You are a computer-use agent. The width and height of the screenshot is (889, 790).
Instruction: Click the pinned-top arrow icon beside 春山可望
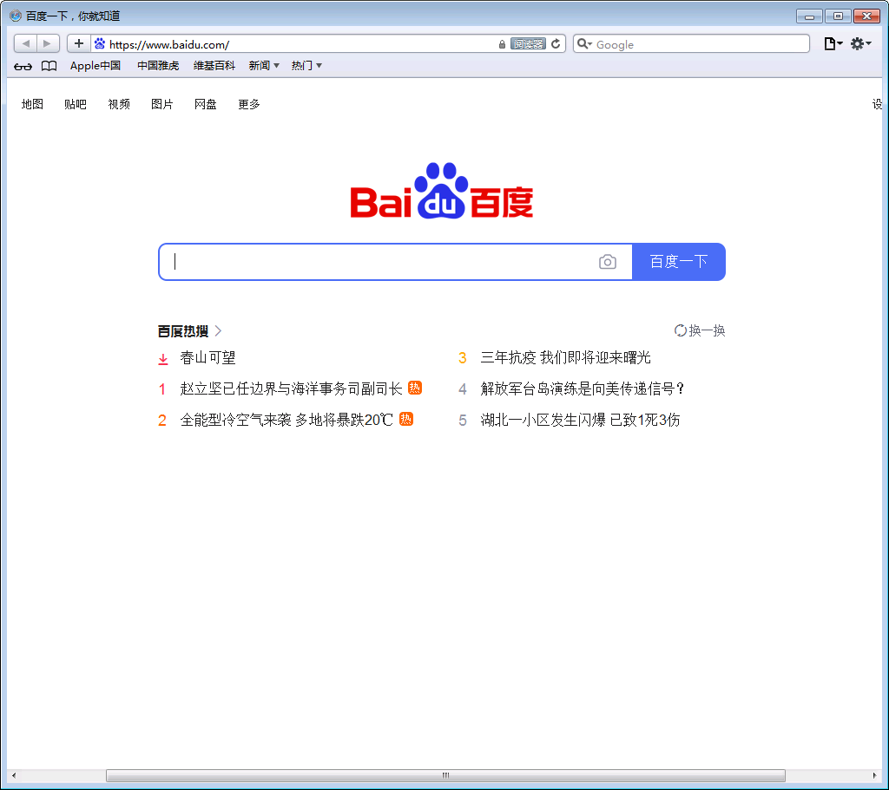tap(163, 358)
